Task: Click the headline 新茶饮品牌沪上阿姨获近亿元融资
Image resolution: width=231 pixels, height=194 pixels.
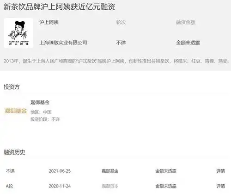Action: [x=59, y=7]
